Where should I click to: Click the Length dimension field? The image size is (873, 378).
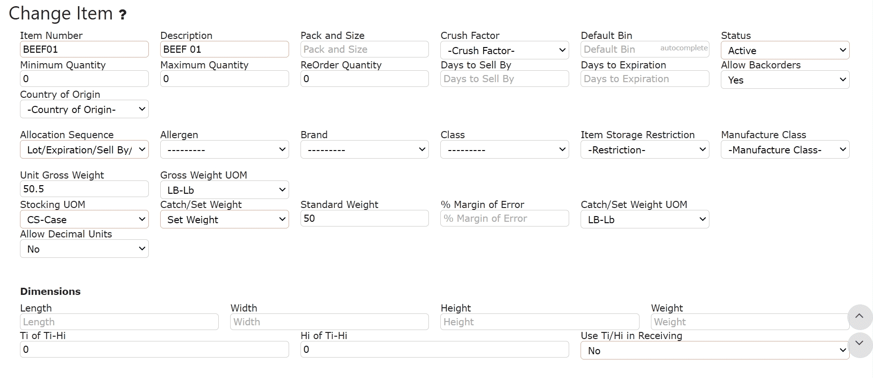click(x=119, y=322)
